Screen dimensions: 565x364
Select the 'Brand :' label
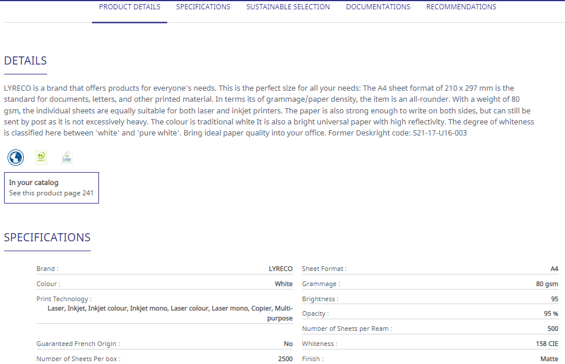tap(47, 269)
